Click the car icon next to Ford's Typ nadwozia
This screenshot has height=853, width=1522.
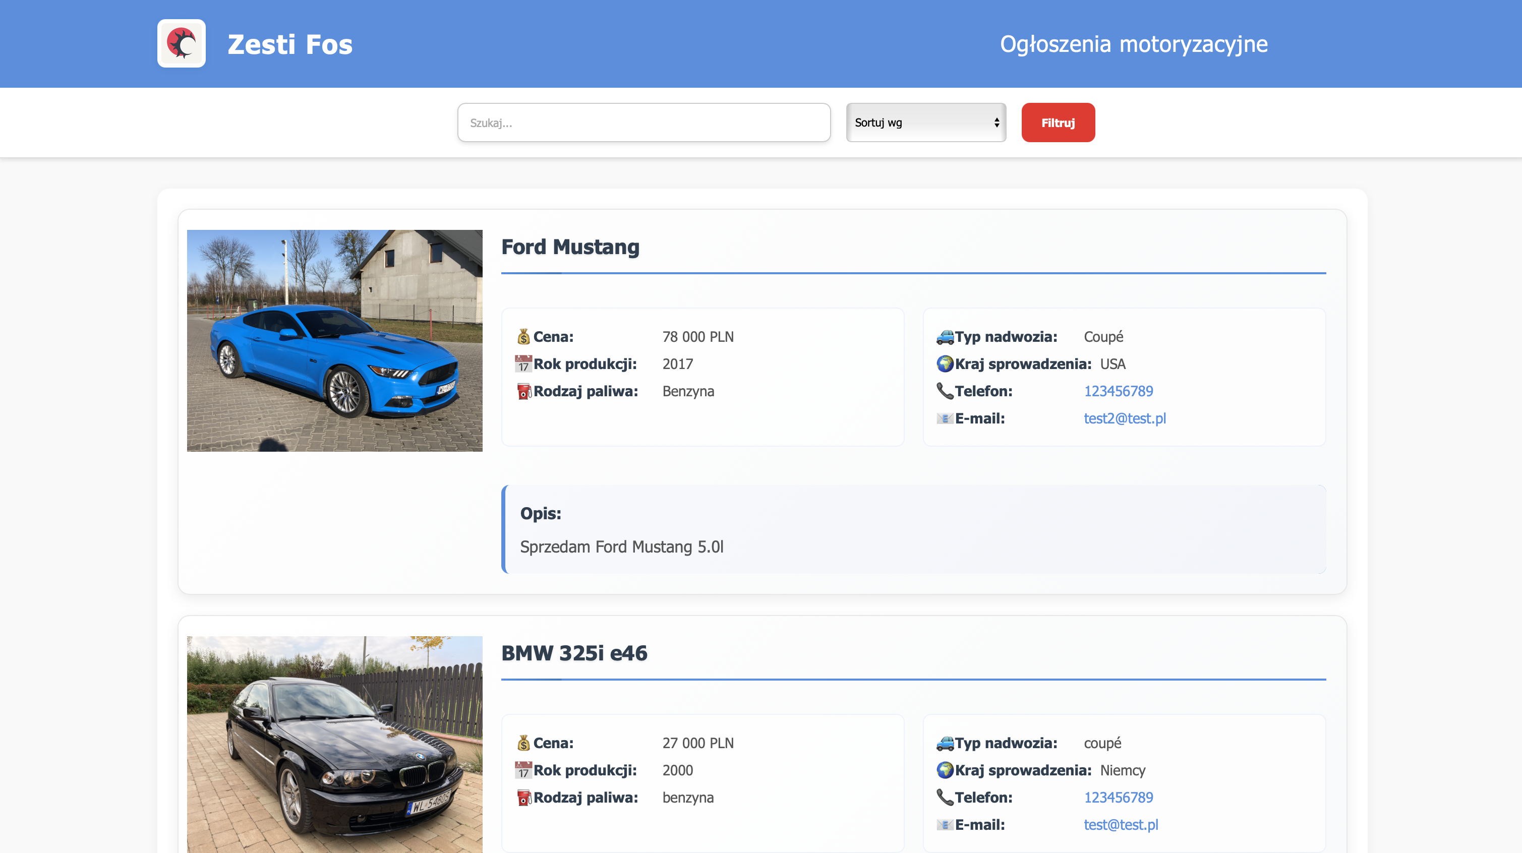click(x=945, y=337)
